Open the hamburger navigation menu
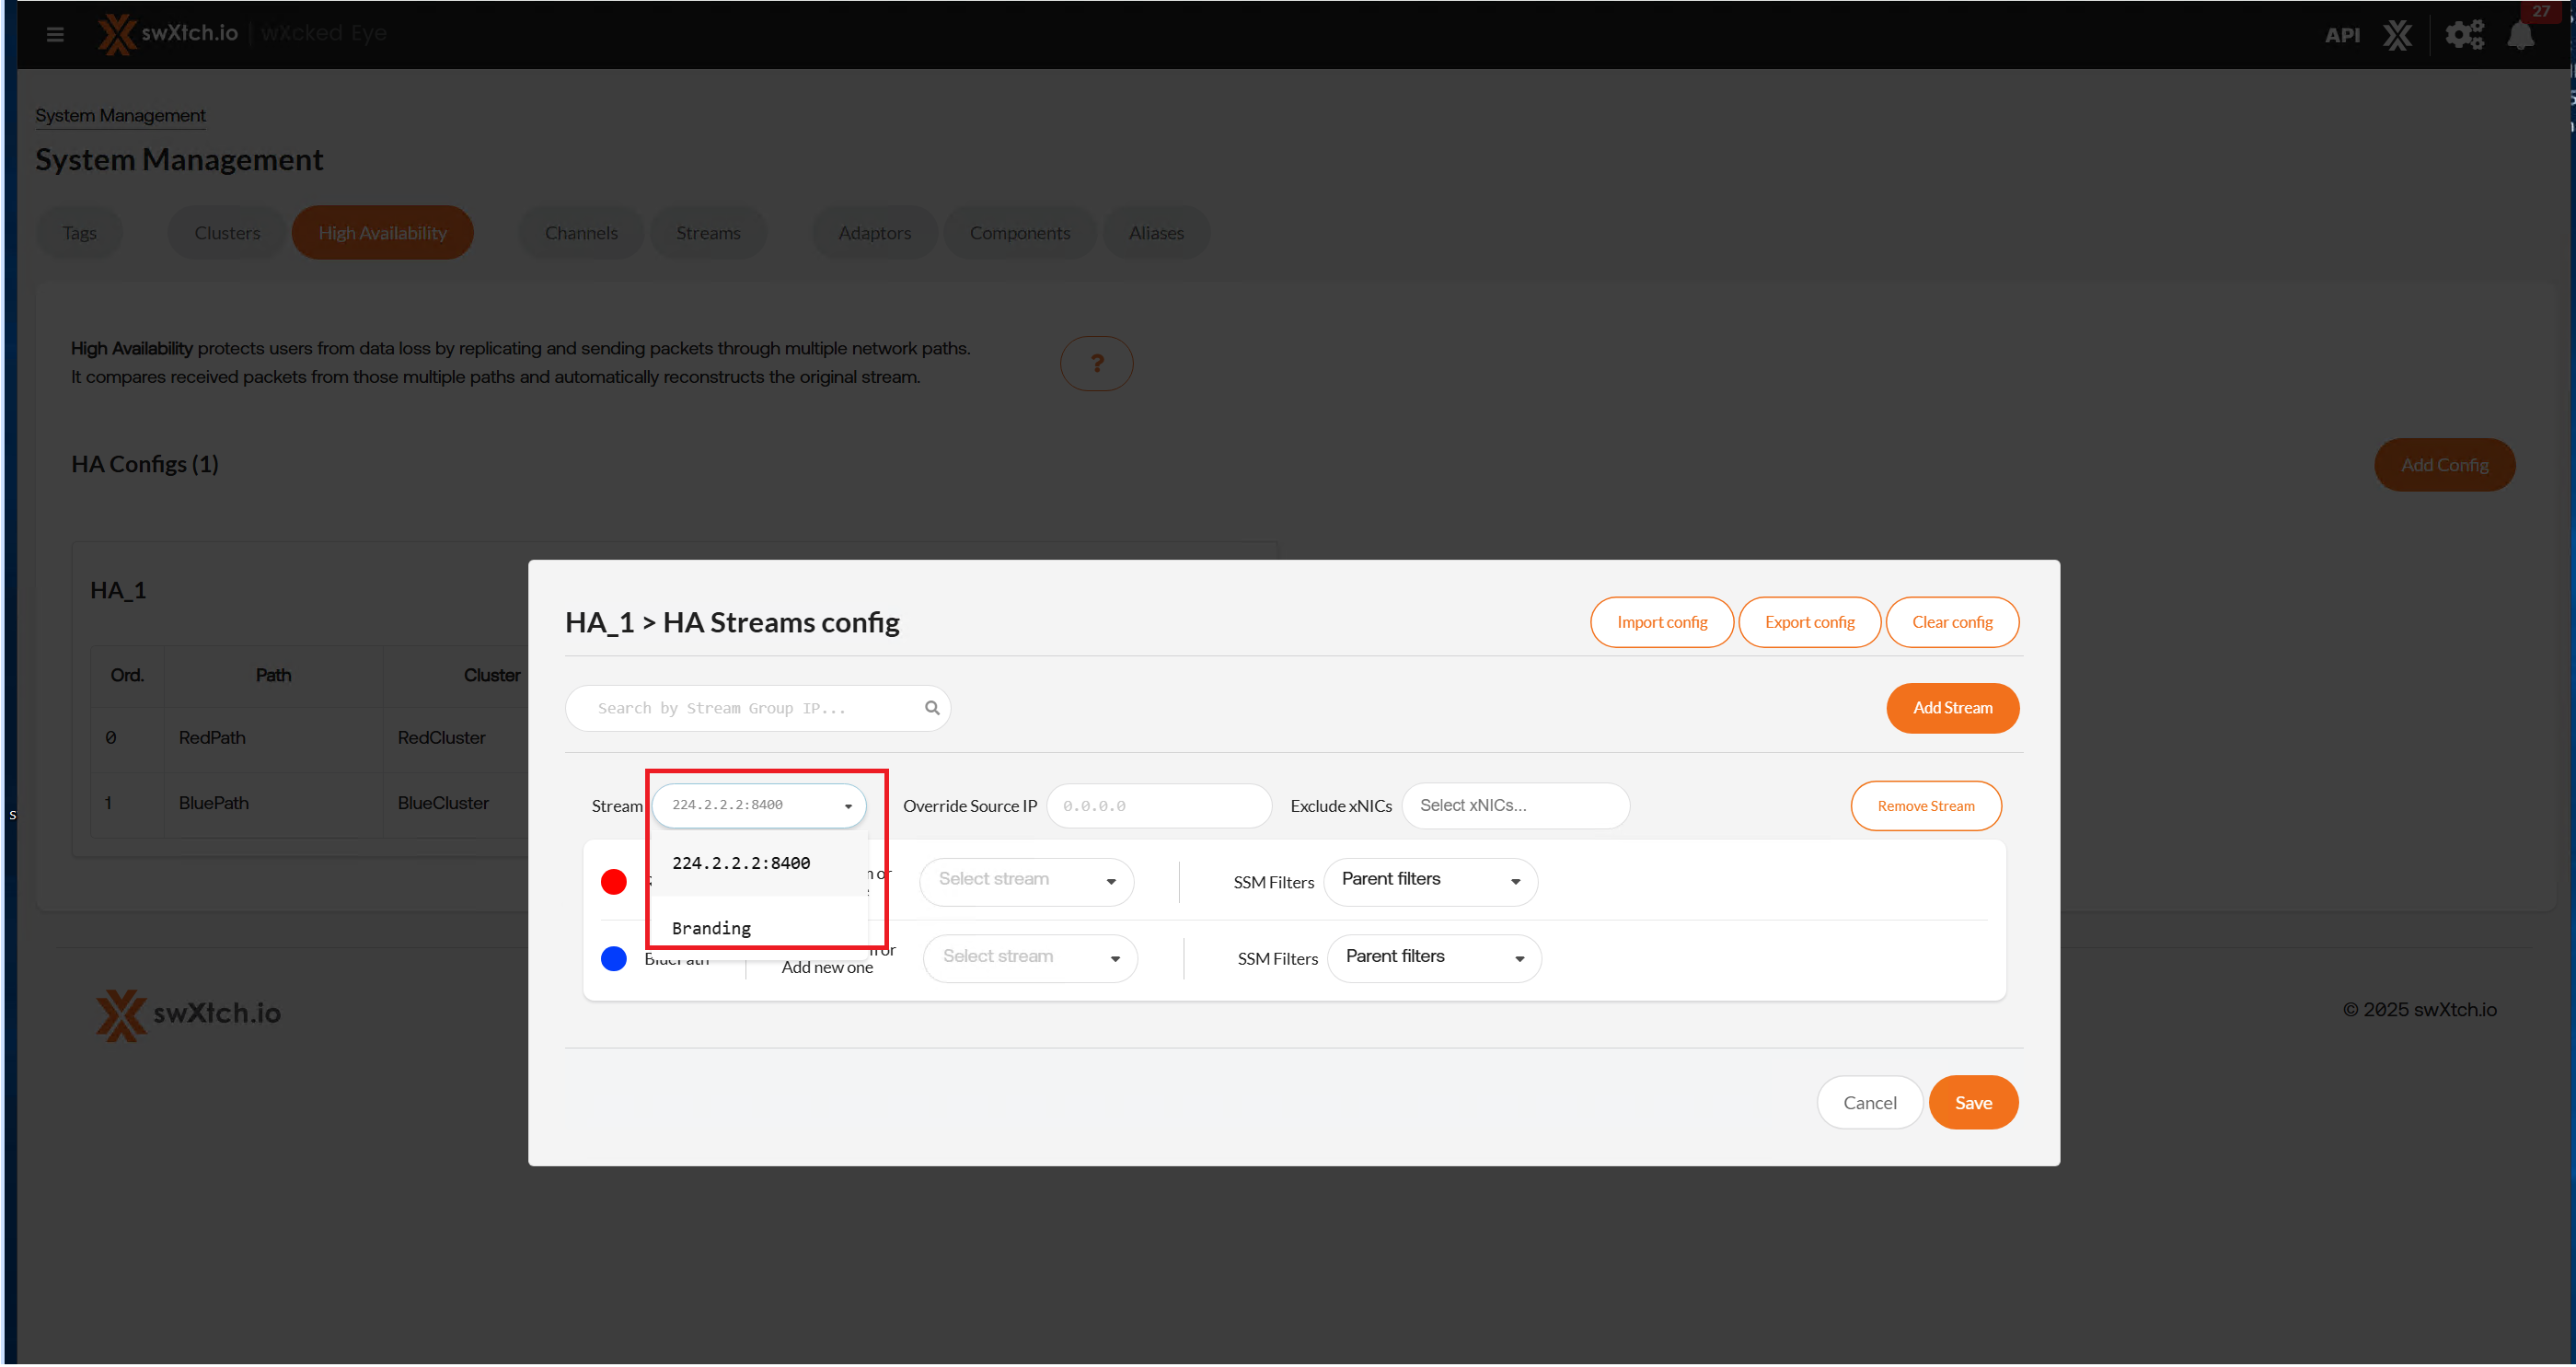This screenshot has width=2576, height=1367. point(55,34)
